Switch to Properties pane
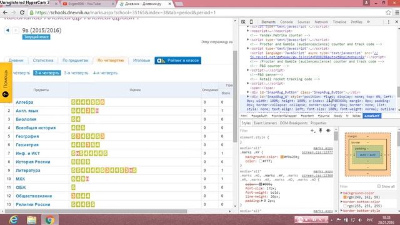Viewport: 400px width, 225px height. coord(318,123)
